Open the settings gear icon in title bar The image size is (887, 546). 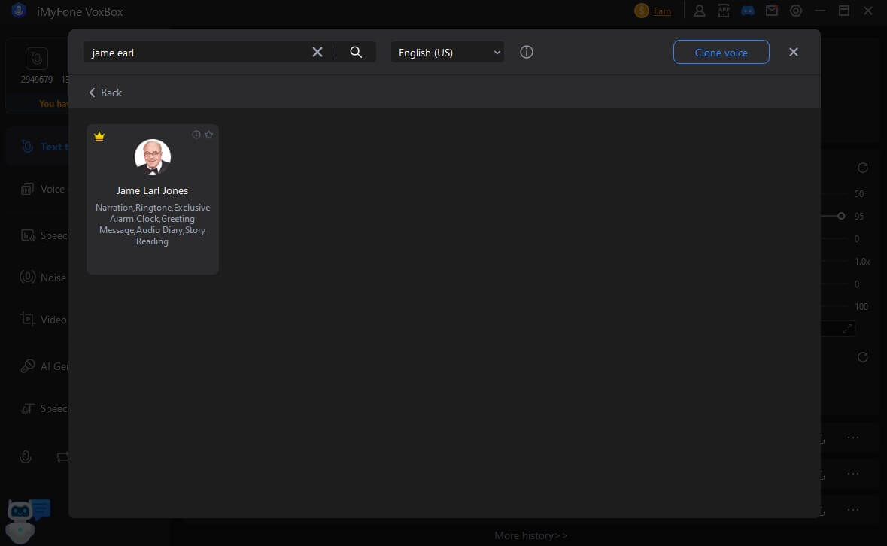[x=796, y=11]
